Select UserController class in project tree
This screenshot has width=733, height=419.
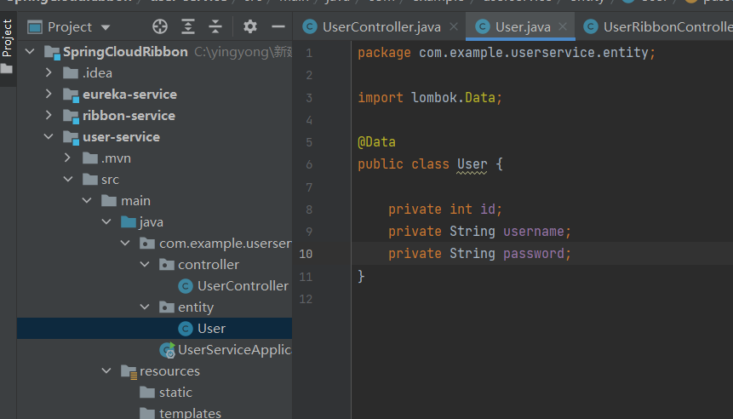pos(242,286)
